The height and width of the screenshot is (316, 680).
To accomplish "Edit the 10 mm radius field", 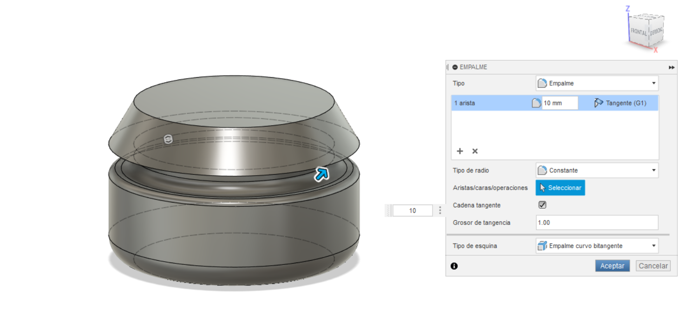I will coord(560,103).
